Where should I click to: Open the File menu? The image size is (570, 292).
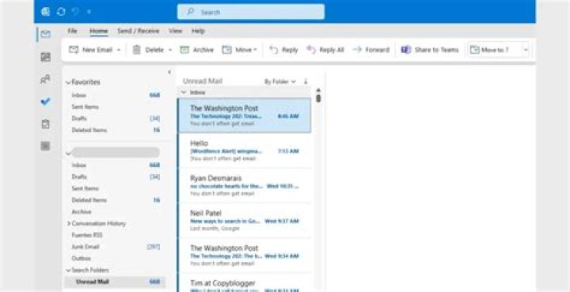point(72,31)
